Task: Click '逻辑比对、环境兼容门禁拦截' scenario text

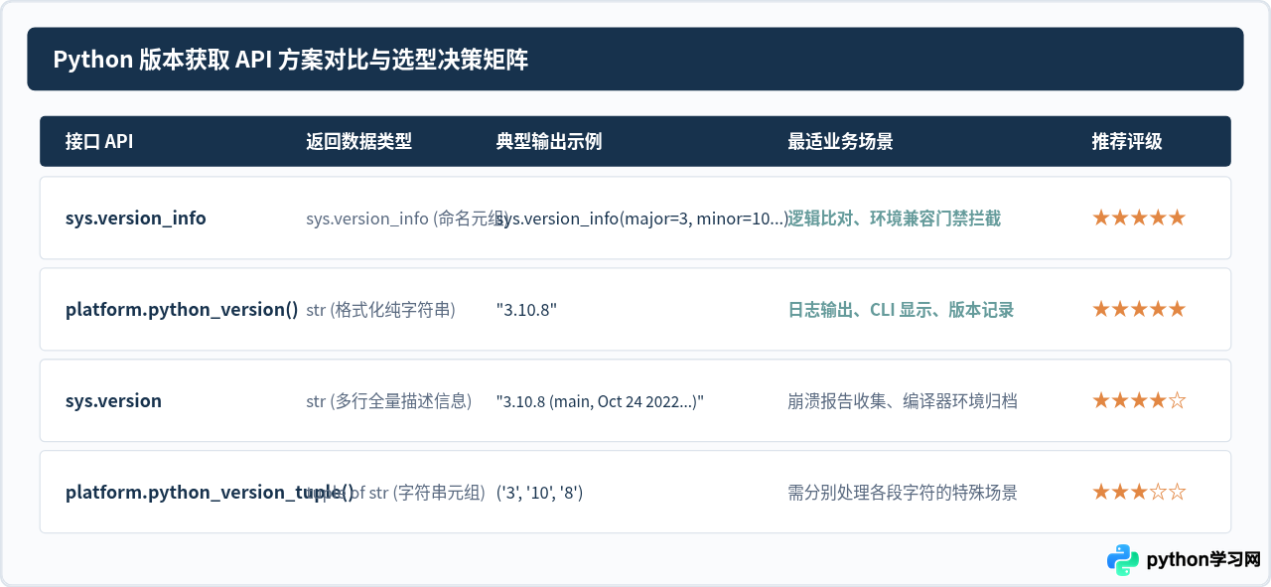Action: point(894,219)
